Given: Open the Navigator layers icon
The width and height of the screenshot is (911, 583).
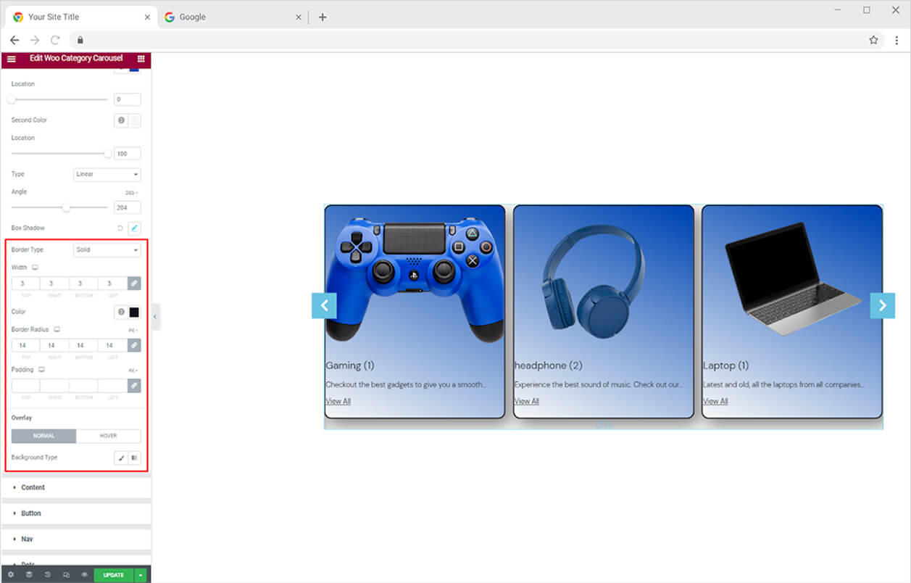Looking at the screenshot, I should tap(29, 575).
